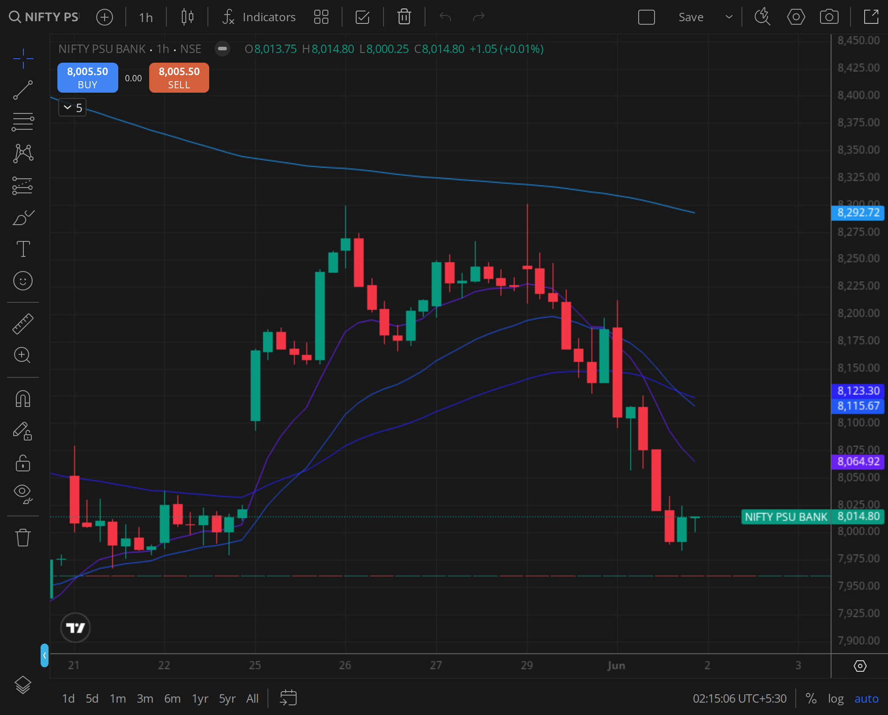Screen dimensions: 888x715
Task: Click the BUY 8,005.50 button
Action: coord(88,78)
